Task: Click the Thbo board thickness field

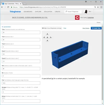Action: pos(21,32)
